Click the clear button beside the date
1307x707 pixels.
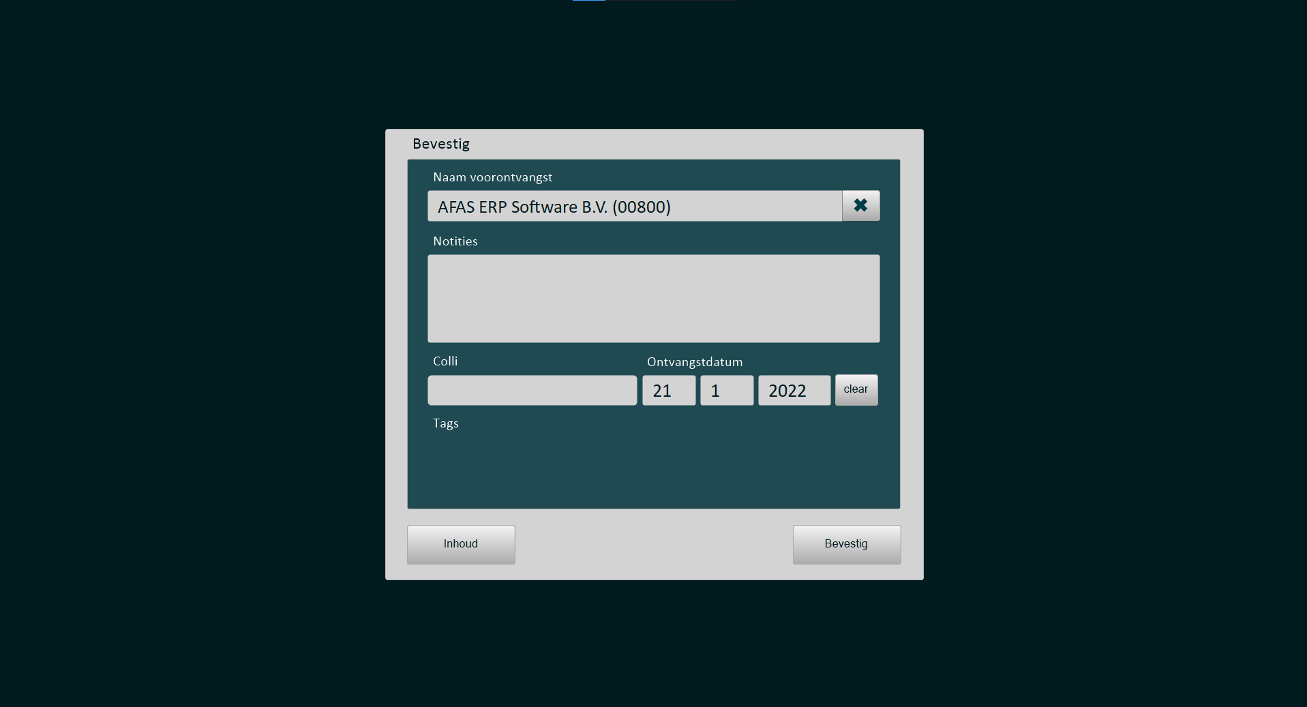coord(856,390)
